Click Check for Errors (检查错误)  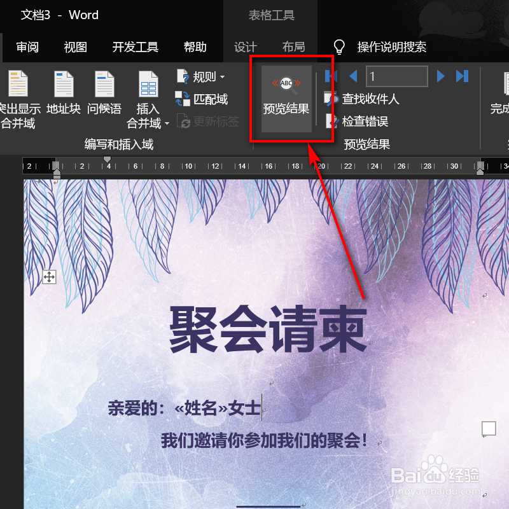[x=357, y=122]
